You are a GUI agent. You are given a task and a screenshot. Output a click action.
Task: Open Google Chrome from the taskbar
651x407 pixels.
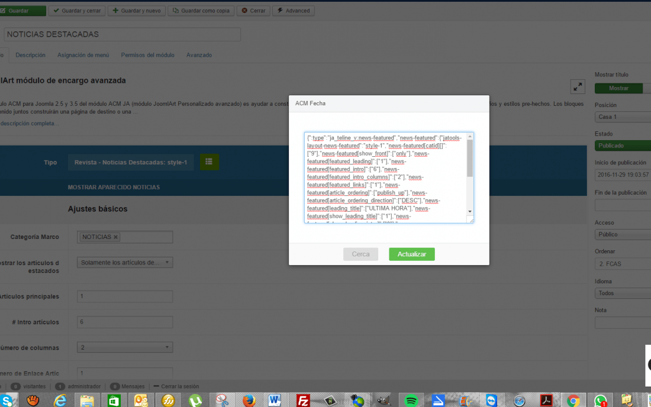pos(573,400)
